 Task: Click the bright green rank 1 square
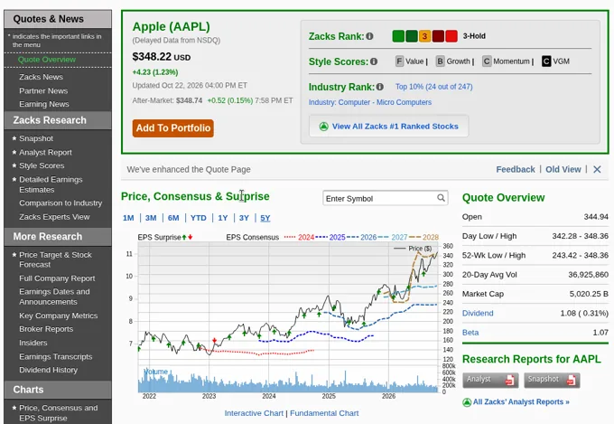pos(398,36)
